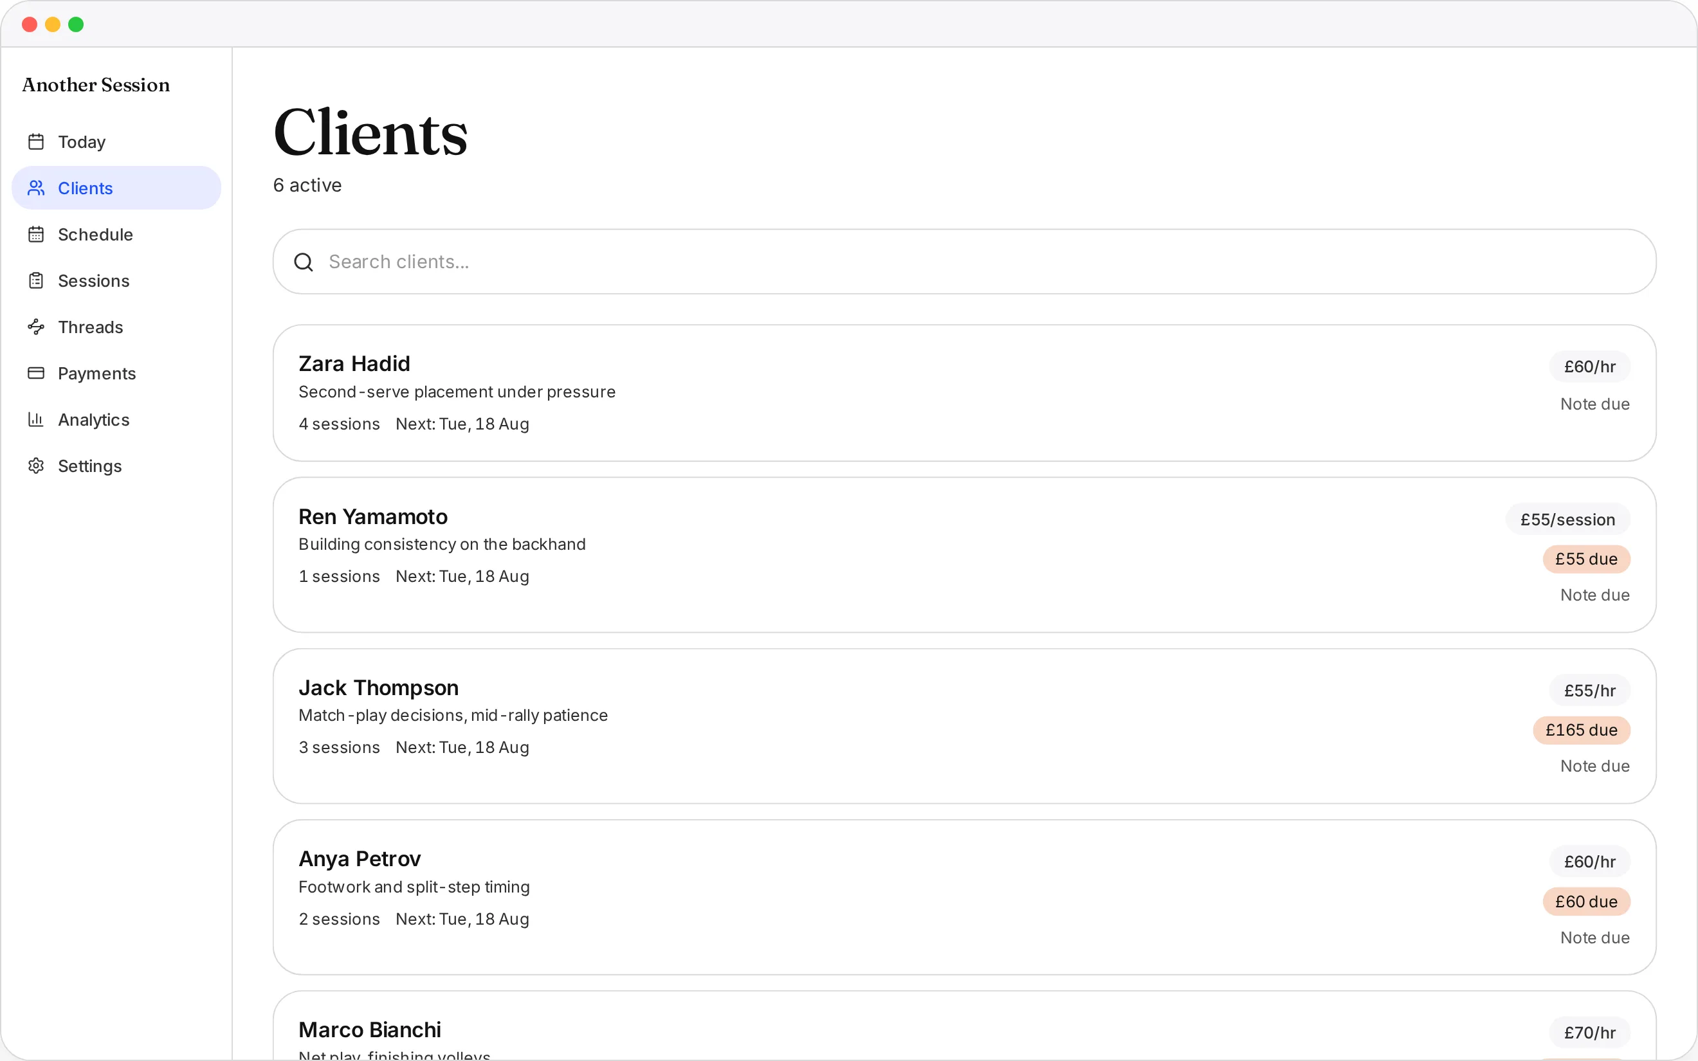Open Sessions from the sidebar
The height and width of the screenshot is (1061, 1698).
coord(116,281)
